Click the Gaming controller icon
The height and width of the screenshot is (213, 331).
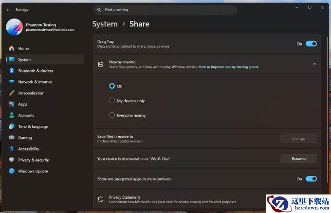pyautogui.click(x=12, y=137)
